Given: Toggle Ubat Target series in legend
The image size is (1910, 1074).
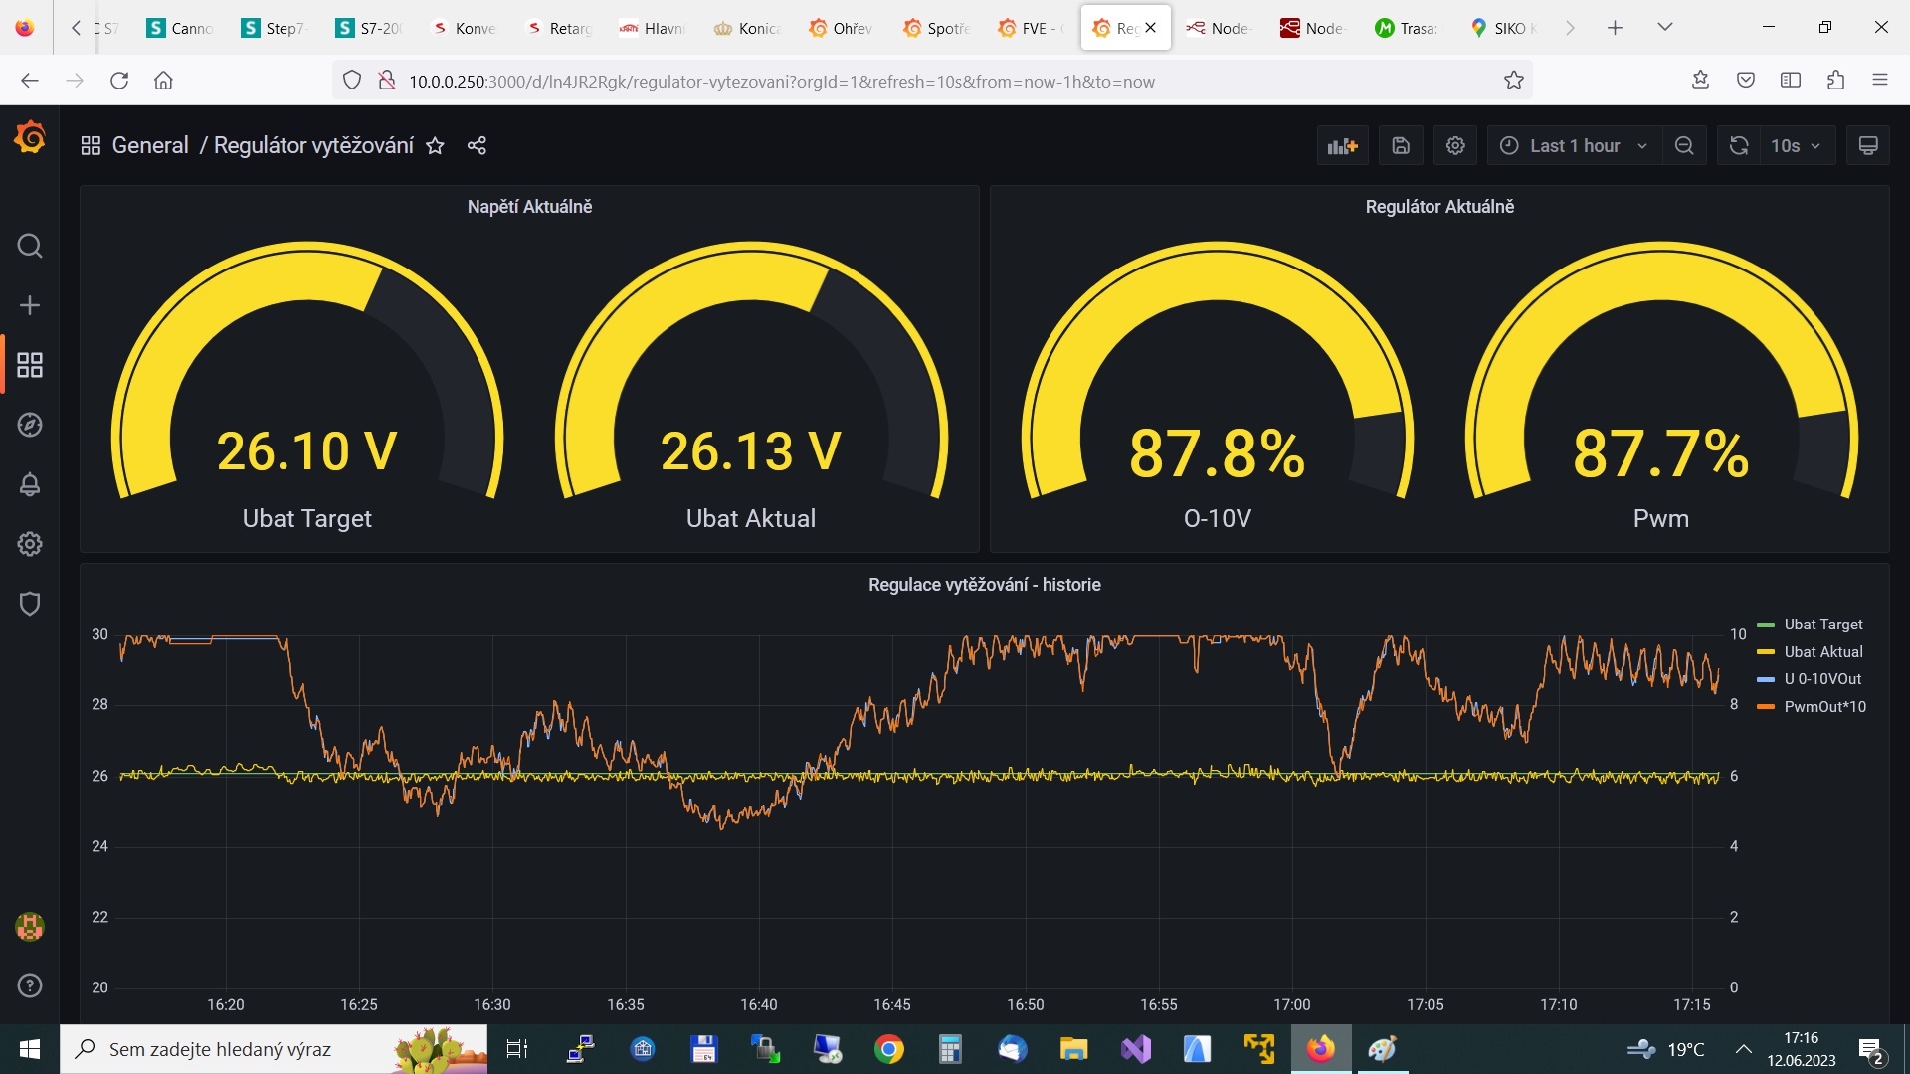Looking at the screenshot, I should [1822, 625].
